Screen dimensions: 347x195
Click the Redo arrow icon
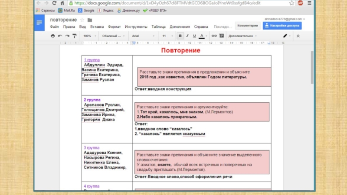pyautogui.click(x=67, y=36)
